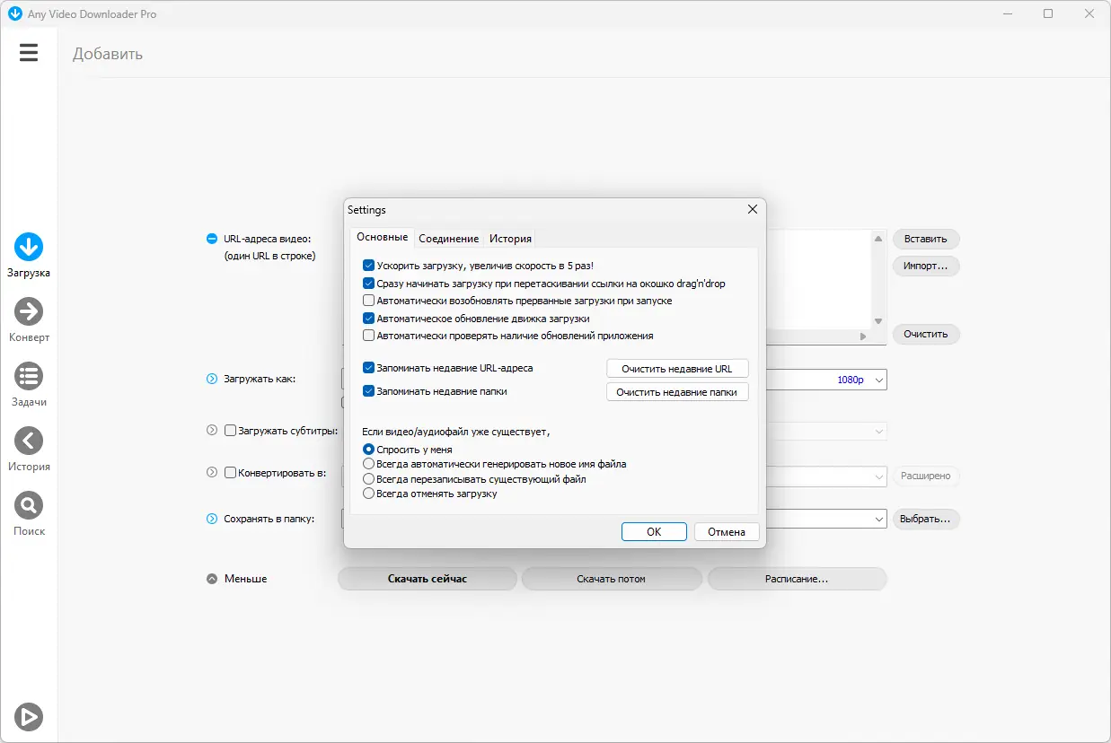The width and height of the screenshot is (1111, 743).
Task: Click the blue minus icon beside URL-адреса видео
Action: [x=212, y=239]
